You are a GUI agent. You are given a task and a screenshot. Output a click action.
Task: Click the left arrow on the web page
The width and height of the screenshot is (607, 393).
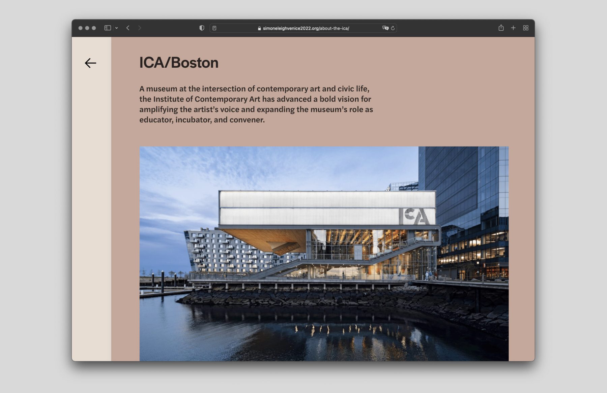pos(90,63)
